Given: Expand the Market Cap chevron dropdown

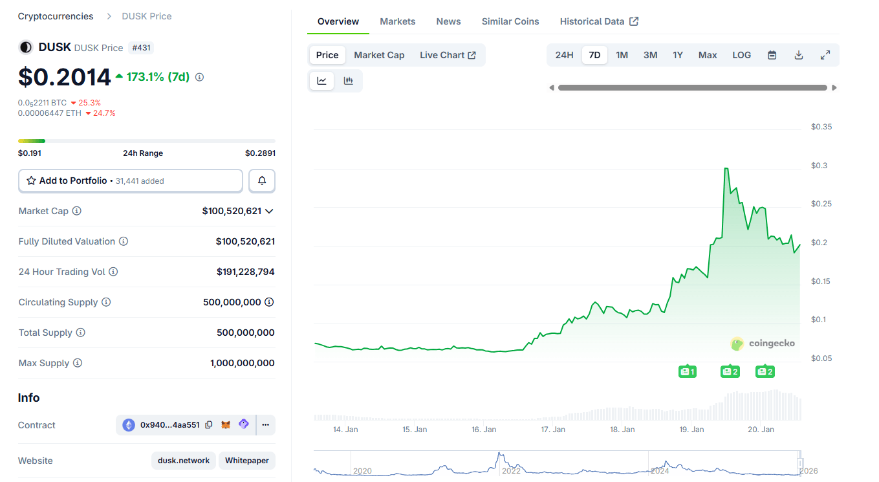Looking at the screenshot, I should point(270,211).
